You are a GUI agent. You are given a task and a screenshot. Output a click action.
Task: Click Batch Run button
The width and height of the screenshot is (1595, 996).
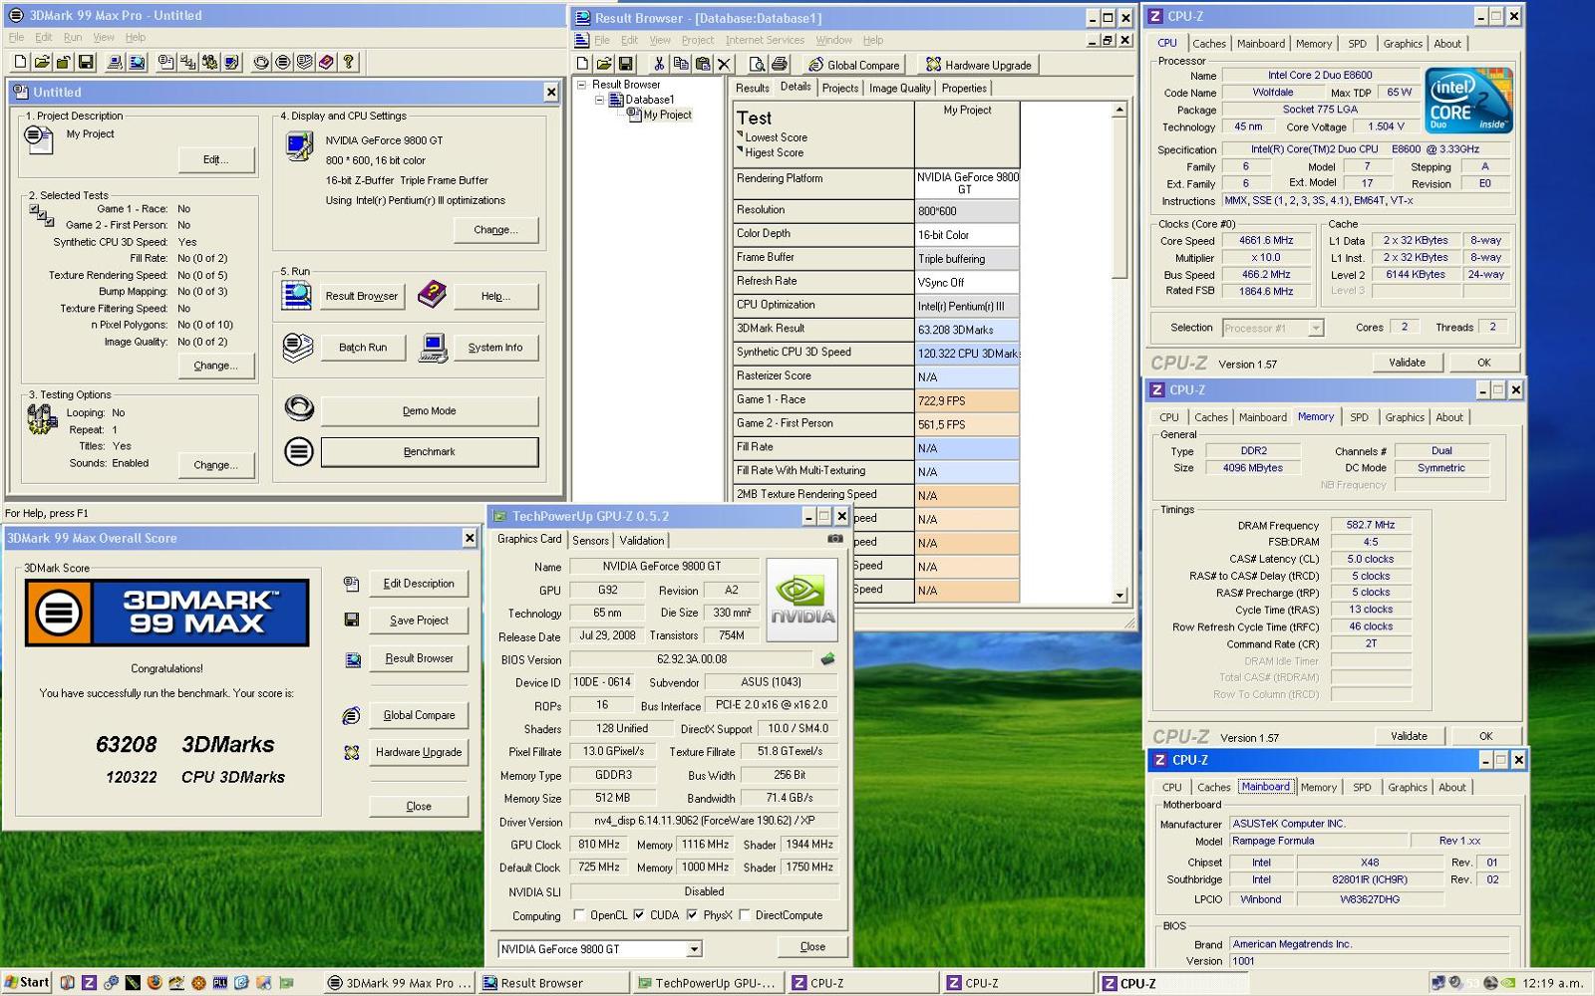point(363,347)
